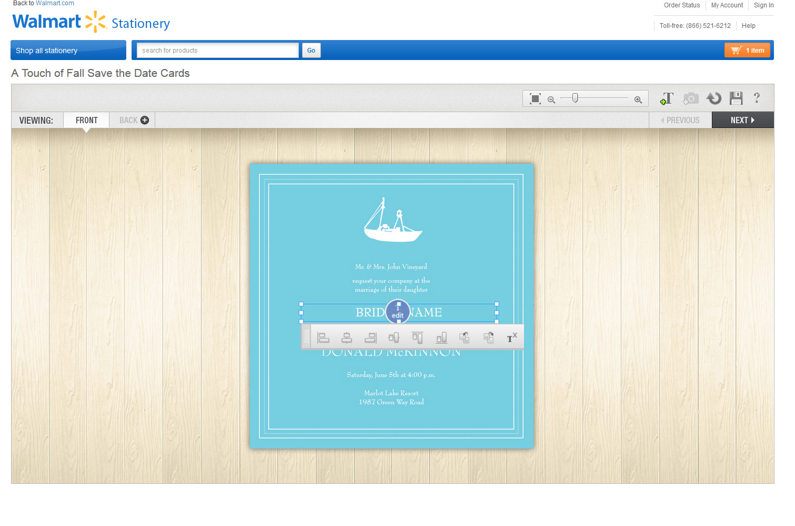Click the fit-to-screen zoom icon
The image size is (795, 526).
click(x=535, y=99)
